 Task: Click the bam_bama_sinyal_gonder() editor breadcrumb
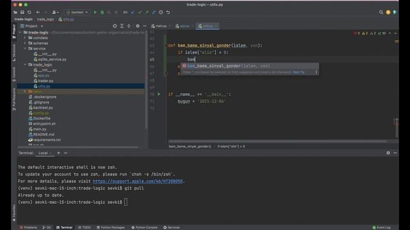pos(190,146)
